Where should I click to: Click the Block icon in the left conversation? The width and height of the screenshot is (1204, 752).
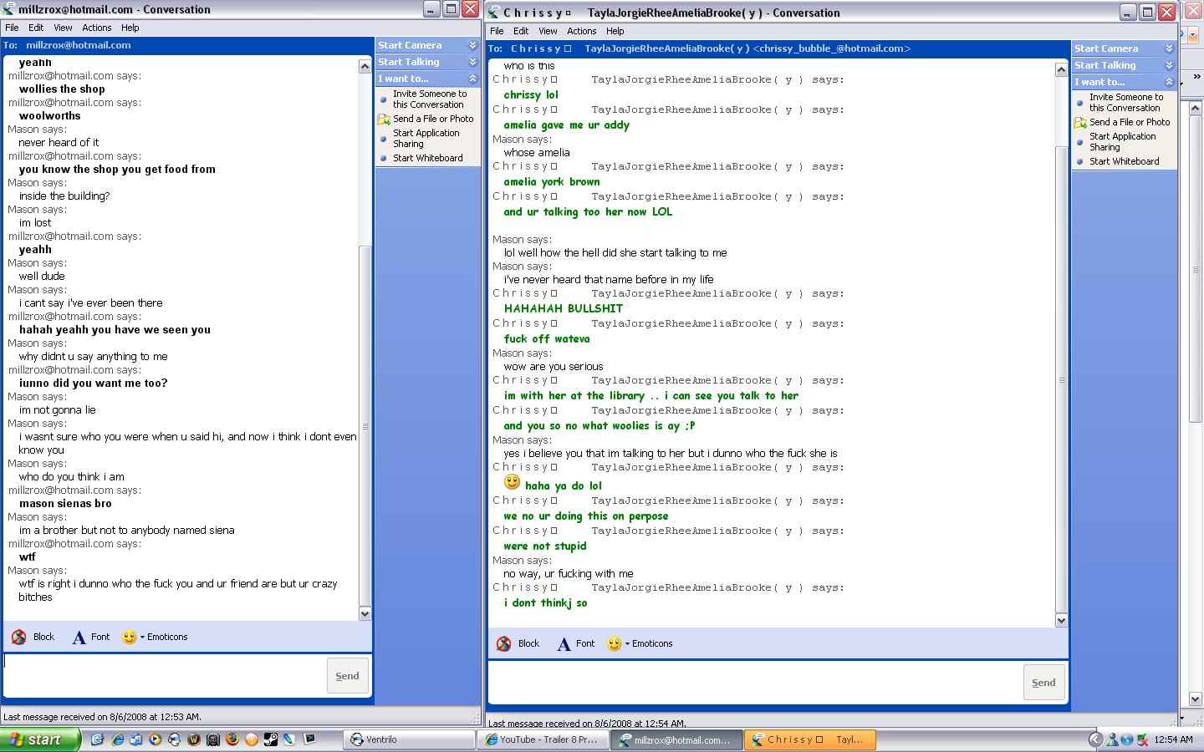[19, 637]
